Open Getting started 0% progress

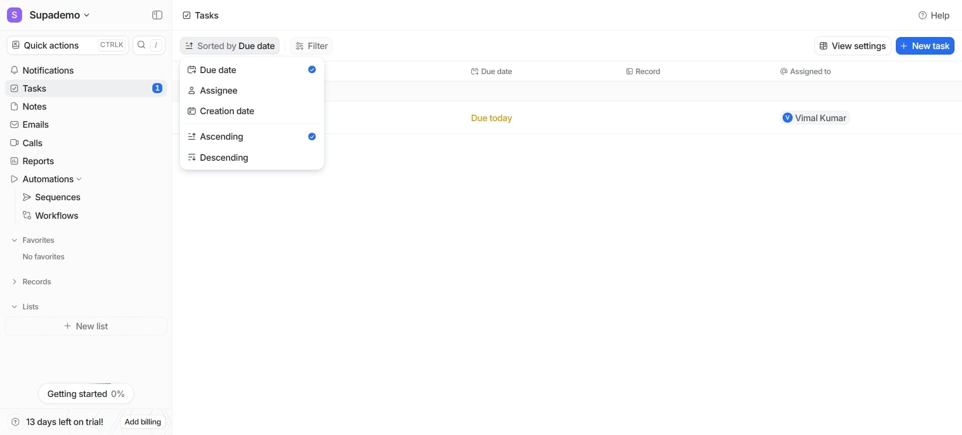click(86, 393)
